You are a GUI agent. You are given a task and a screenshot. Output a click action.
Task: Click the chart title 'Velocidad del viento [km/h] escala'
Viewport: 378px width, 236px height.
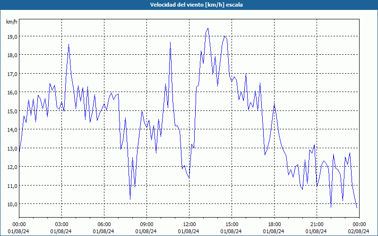point(196,5)
